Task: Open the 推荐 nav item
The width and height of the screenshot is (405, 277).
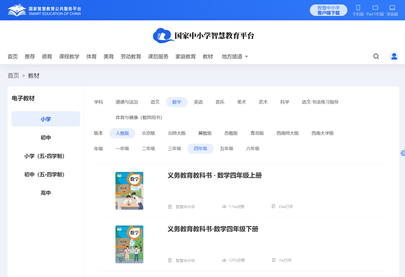Action: 30,57
